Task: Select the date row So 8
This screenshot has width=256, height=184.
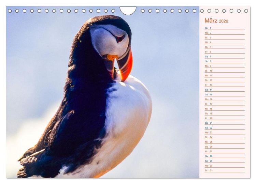Action: 225,61
